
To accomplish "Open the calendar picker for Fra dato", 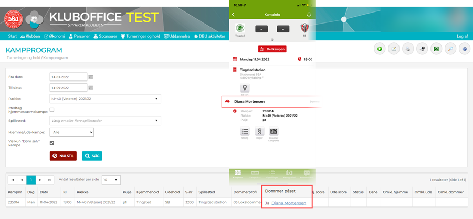I will (x=91, y=77).
